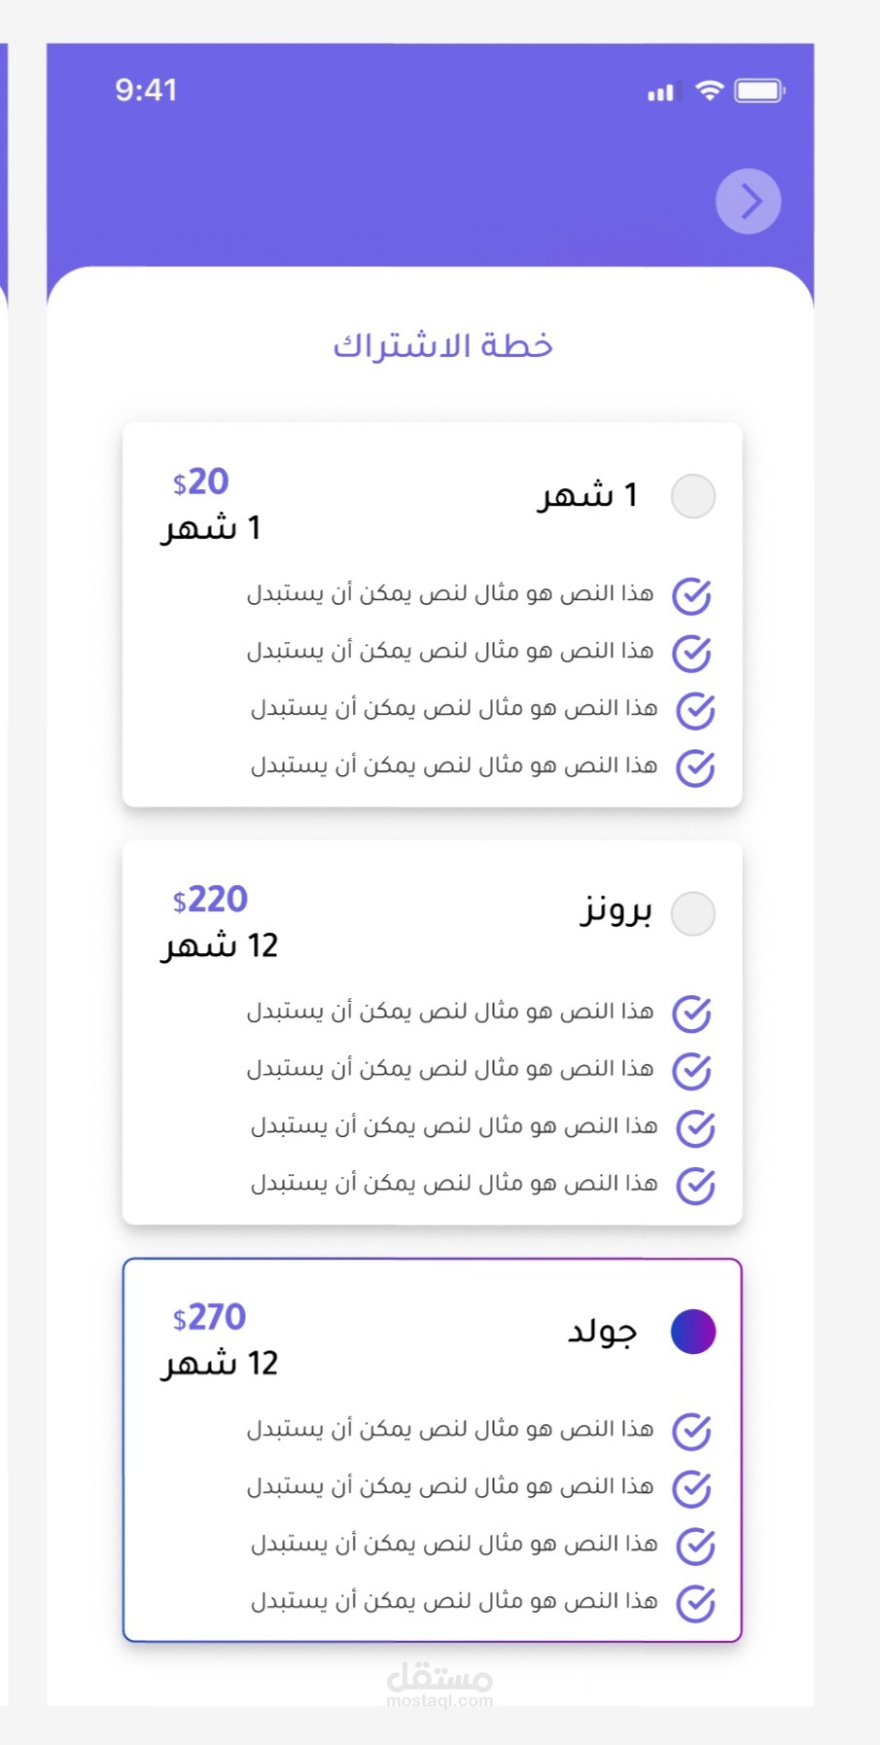
Task: Click the $20 price label
Action: [201, 482]
